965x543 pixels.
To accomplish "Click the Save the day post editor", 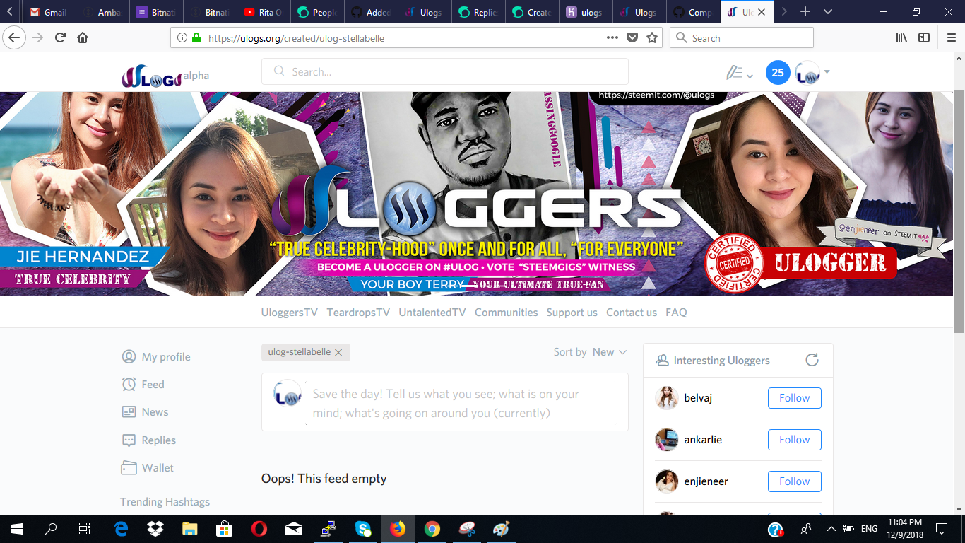I will click(x=445, y=402).
